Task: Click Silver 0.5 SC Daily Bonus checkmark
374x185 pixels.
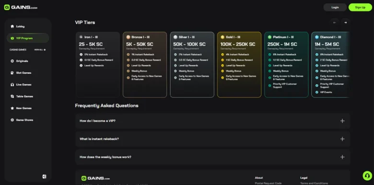Action: pyautogui.click(x=175, y=60)
